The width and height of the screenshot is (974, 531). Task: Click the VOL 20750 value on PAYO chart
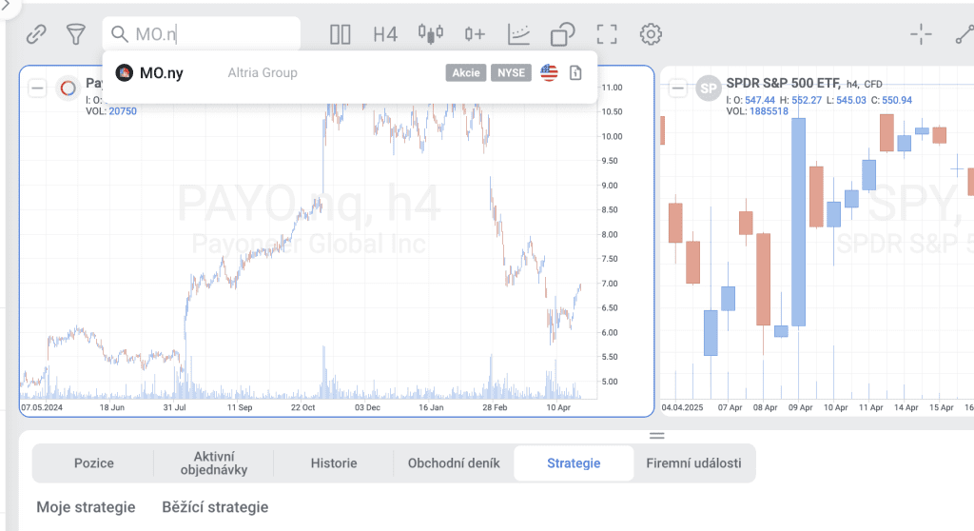pos(123,111)
